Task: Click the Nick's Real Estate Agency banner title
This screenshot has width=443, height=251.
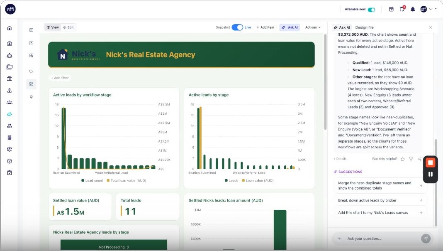Action: 151,54
